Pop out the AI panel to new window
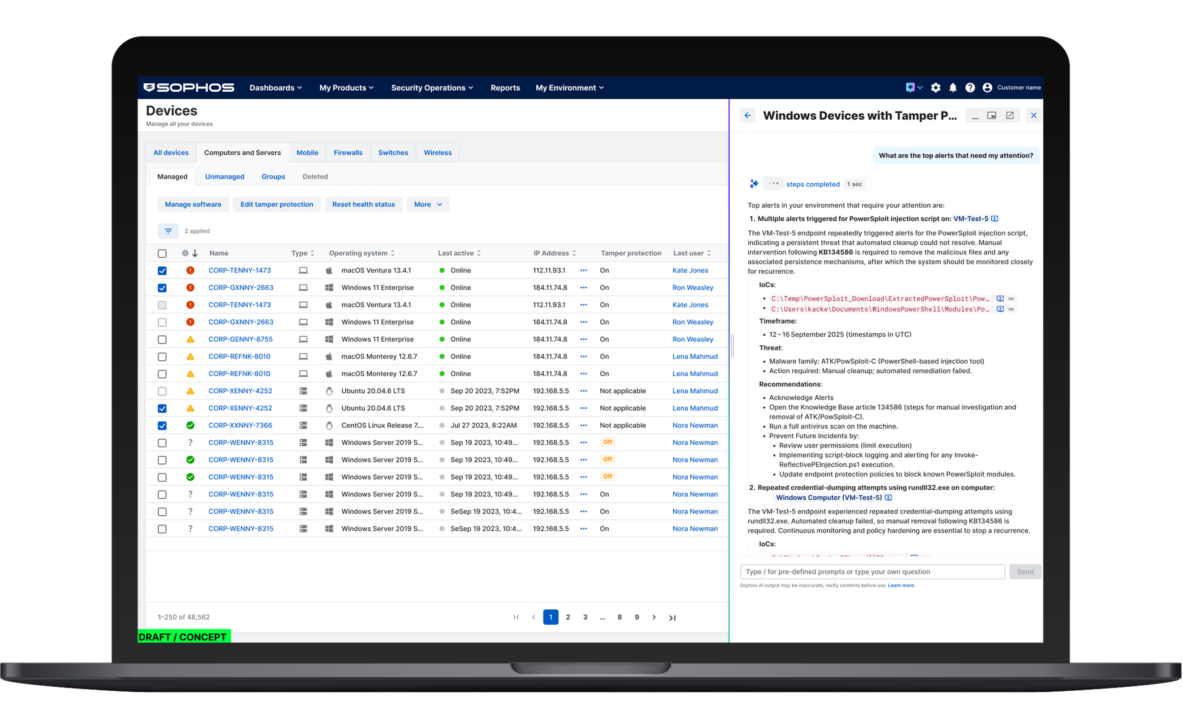Screen dimensions: 1183x727 point(1010,116)
